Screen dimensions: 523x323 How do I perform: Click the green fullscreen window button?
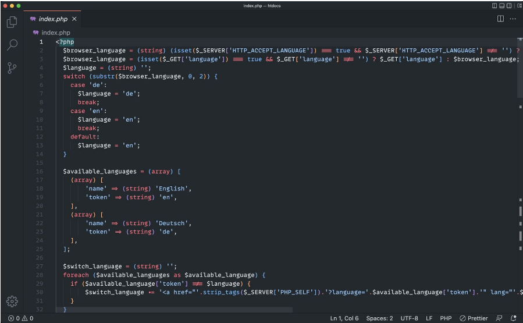pos(19,6)
